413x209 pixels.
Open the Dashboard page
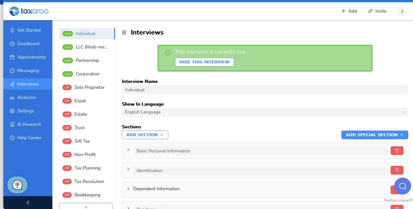tap(28, 44)
